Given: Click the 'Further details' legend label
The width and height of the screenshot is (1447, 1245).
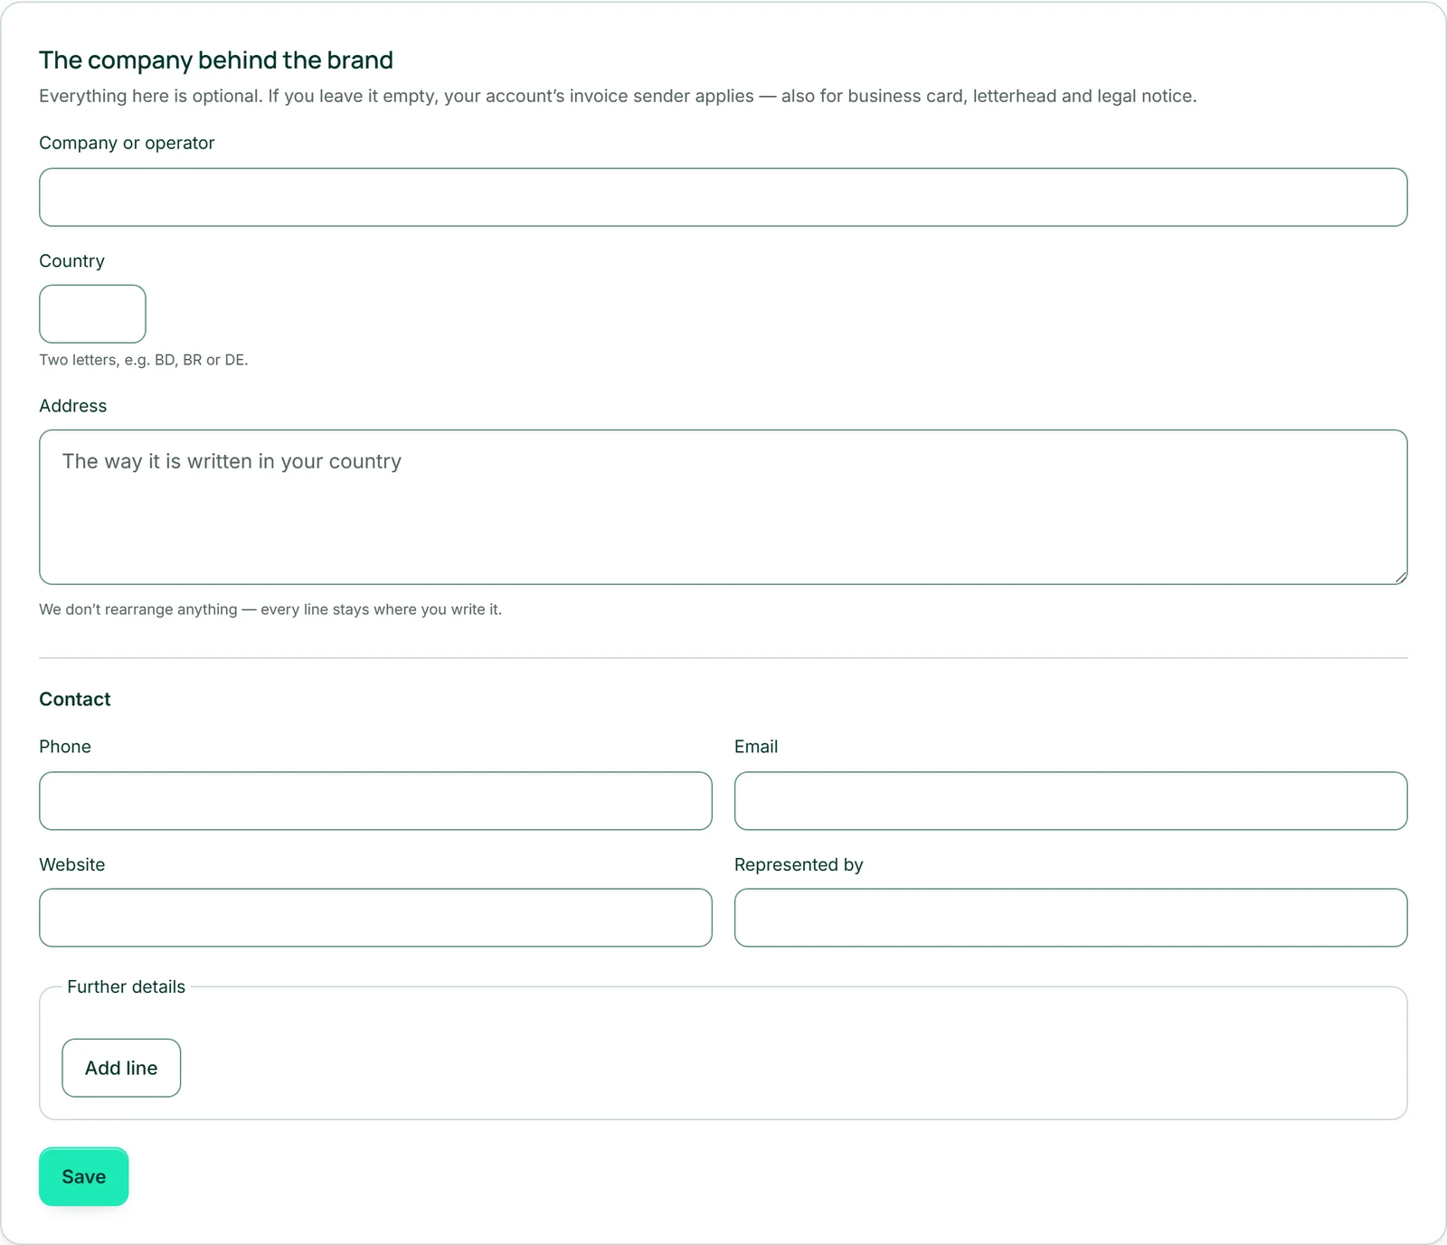Looking at the screenshot, I should click(126, 986).
